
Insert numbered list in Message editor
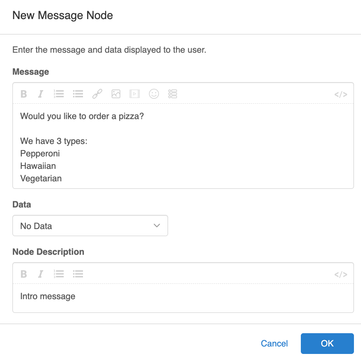(59, 94)
